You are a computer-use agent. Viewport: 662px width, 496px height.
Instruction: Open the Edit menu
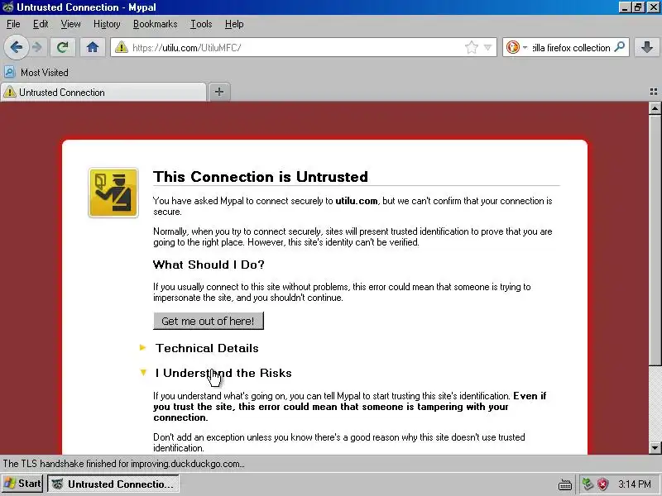[41, 24]
